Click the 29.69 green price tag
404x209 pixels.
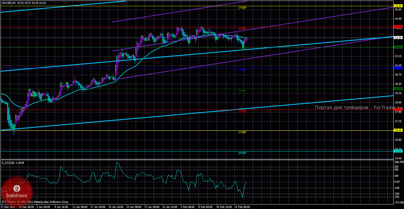[x=398, y=89]
